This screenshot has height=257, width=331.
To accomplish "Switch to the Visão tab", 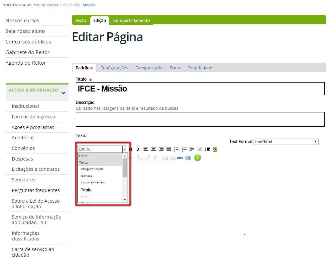I will click(81, 21).
